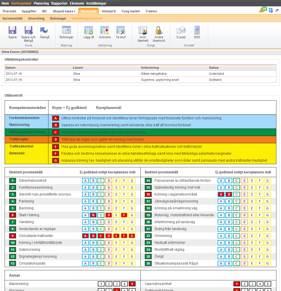Click red number 9 for Oskyddade trafikanter
This screenshot has height=291, width=281.
13,236
